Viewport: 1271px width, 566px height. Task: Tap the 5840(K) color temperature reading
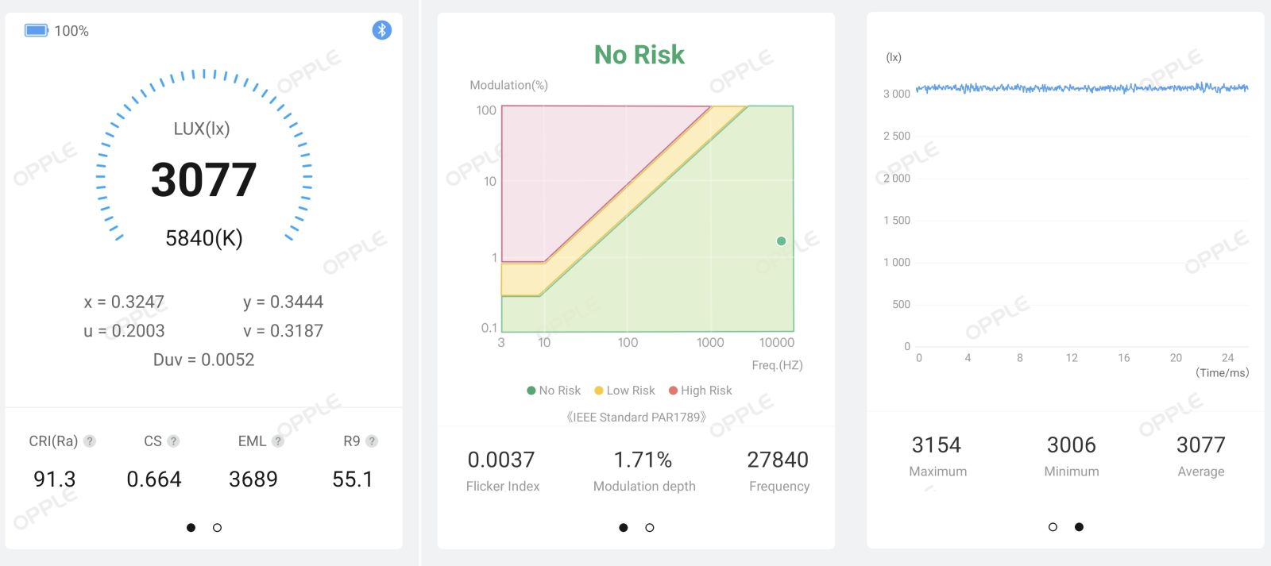coord(204,238)
